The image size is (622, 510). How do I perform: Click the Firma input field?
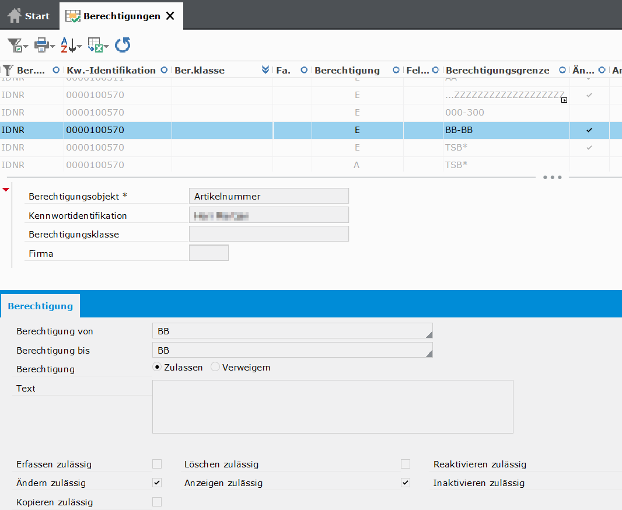point(209,253)
